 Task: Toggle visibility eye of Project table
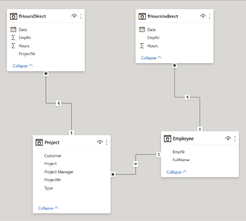point(100,142)
